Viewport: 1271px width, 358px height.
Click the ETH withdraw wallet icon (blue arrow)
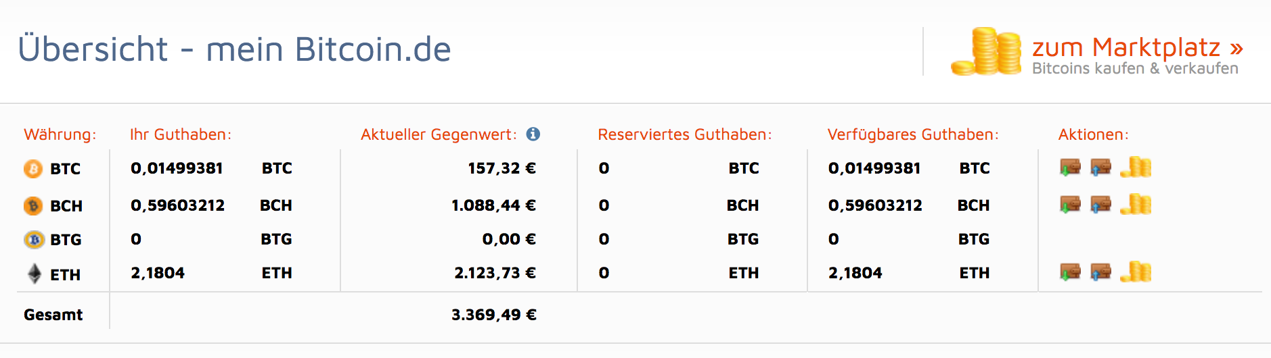(x=1101, y=272)
